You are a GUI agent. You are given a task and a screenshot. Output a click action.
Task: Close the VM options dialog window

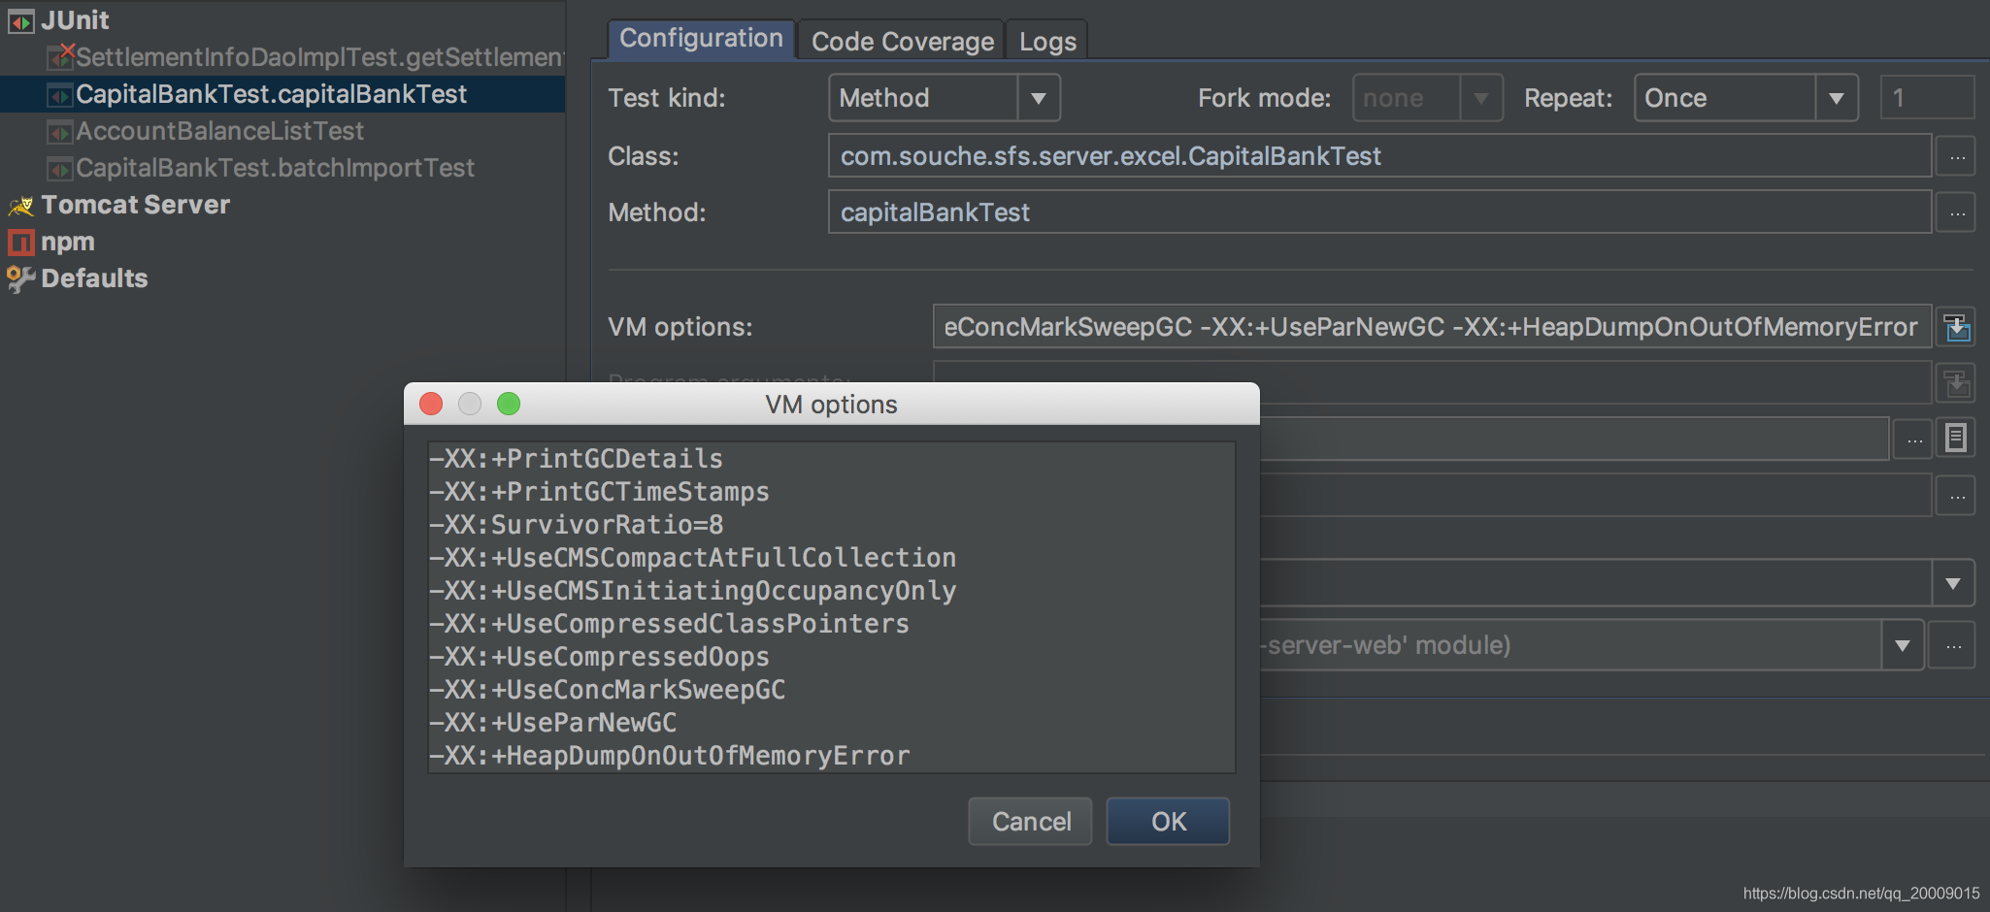[431, 404]
